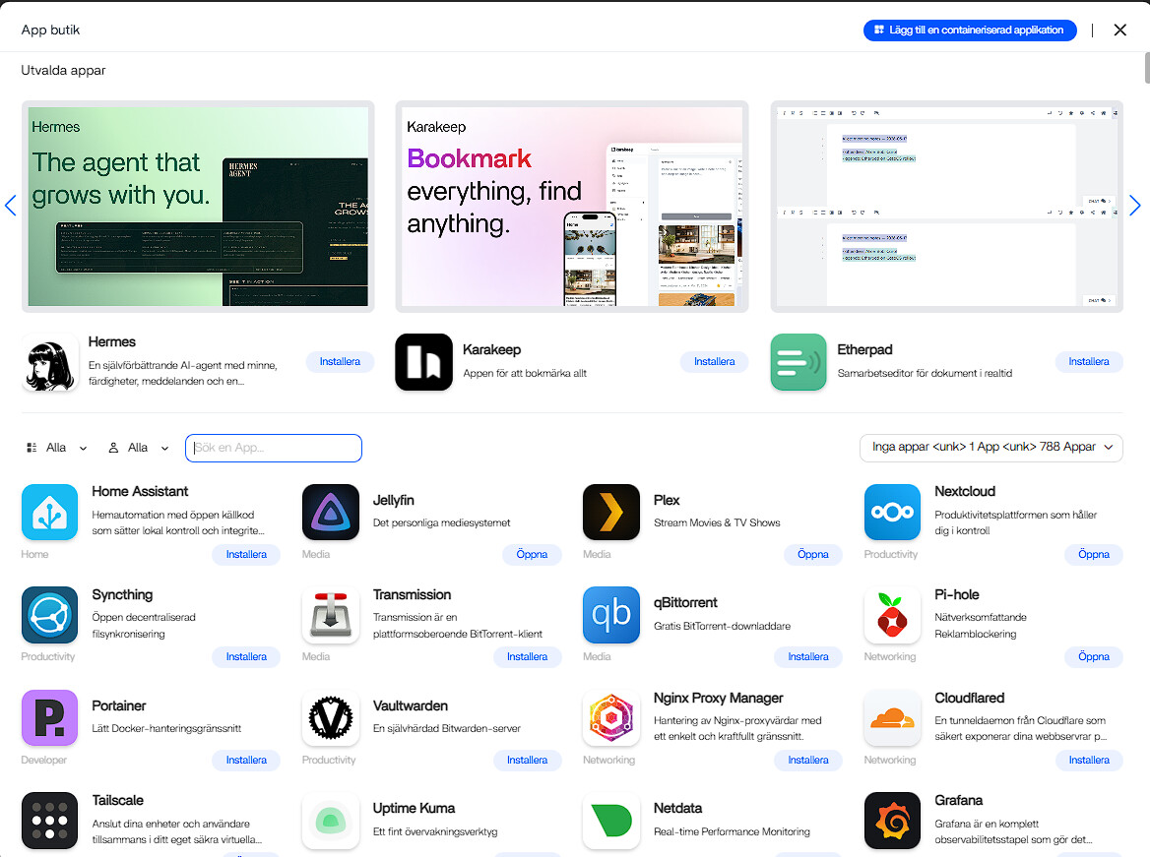
Task: Open Nextcloud with the Öppna button
Action: point(1094,554)
